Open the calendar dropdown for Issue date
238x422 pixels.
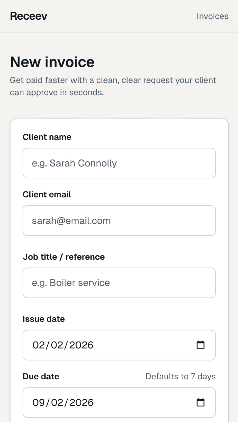pyautogui.click(x=201, y=345)
